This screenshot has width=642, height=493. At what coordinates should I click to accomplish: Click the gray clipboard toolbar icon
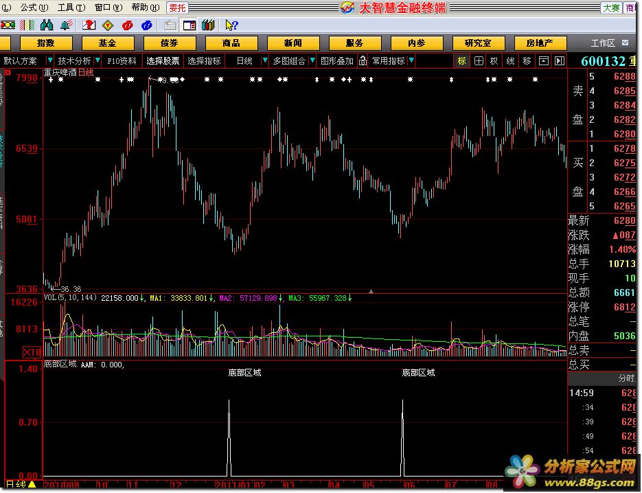coord(170,25)
